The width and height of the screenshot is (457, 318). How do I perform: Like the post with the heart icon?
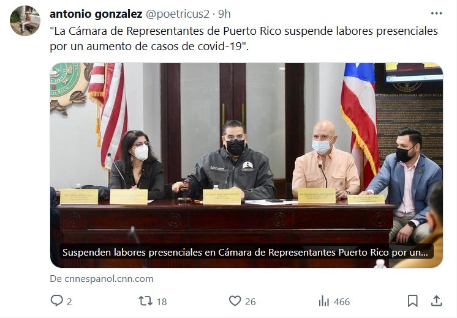tap(235, 301)
